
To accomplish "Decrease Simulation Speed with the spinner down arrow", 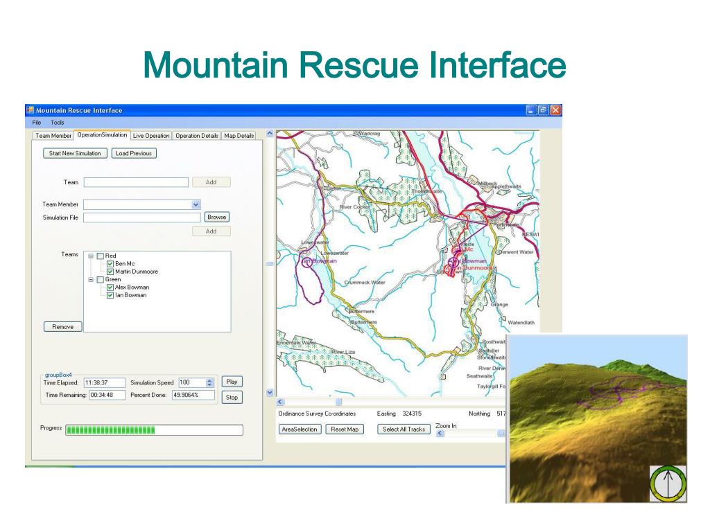I will point(209,385).
